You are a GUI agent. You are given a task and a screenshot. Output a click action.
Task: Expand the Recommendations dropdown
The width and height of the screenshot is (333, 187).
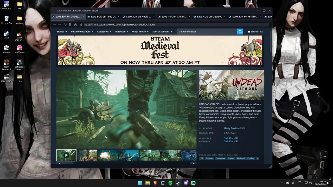pyautogui.click(x=82, y=31)
